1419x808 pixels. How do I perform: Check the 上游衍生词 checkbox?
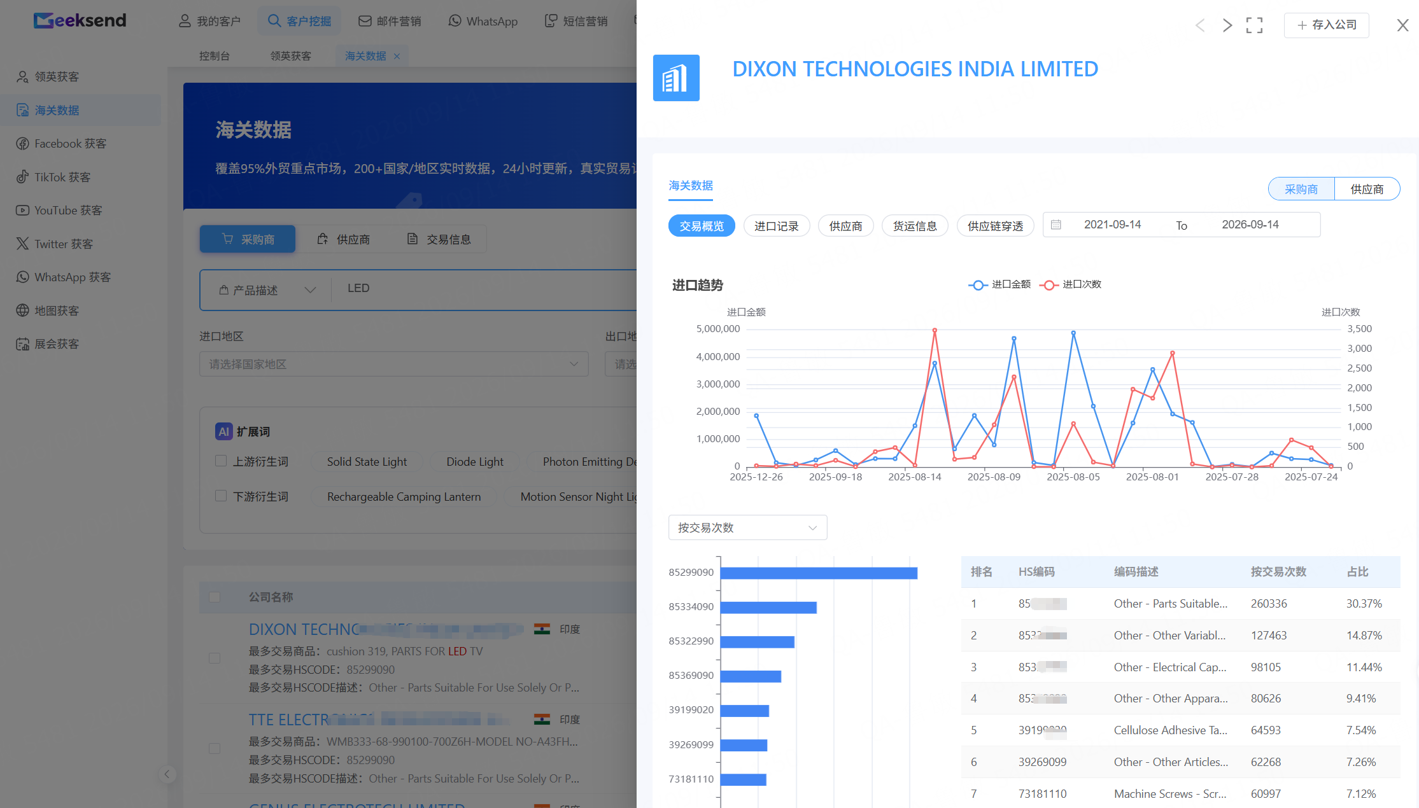pos(221,461)
